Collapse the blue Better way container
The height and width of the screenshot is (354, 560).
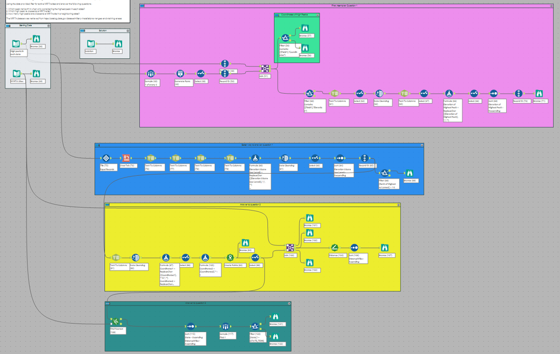422,145
